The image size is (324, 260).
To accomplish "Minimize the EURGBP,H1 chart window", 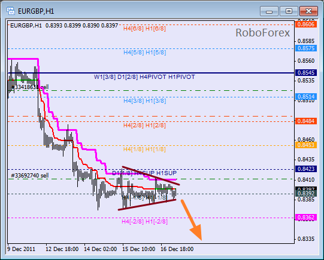I will click(270, 11).
